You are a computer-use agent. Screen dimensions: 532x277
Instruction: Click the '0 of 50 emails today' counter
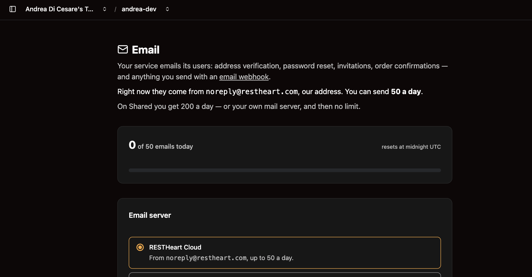(161, 145)
